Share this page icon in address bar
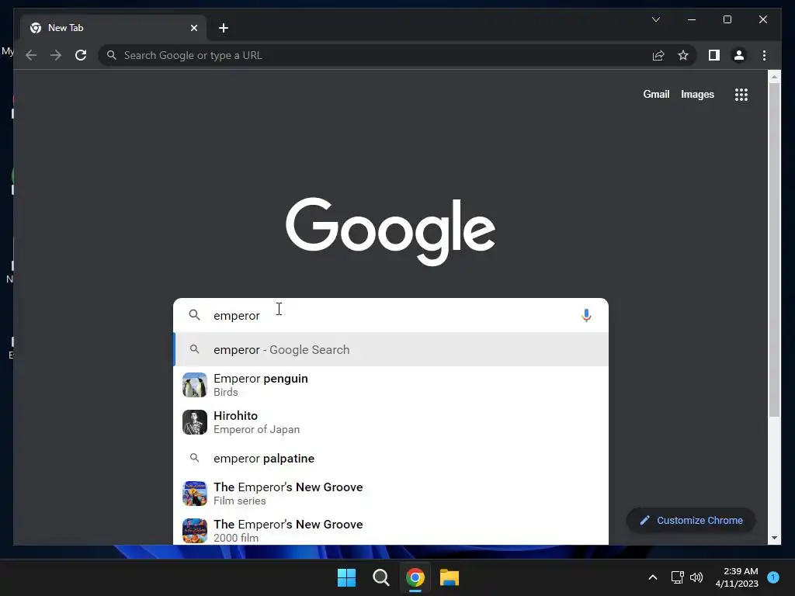 pos(658,55)
